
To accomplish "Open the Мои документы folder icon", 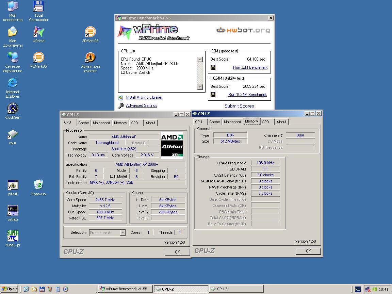I will click(13, 37).
